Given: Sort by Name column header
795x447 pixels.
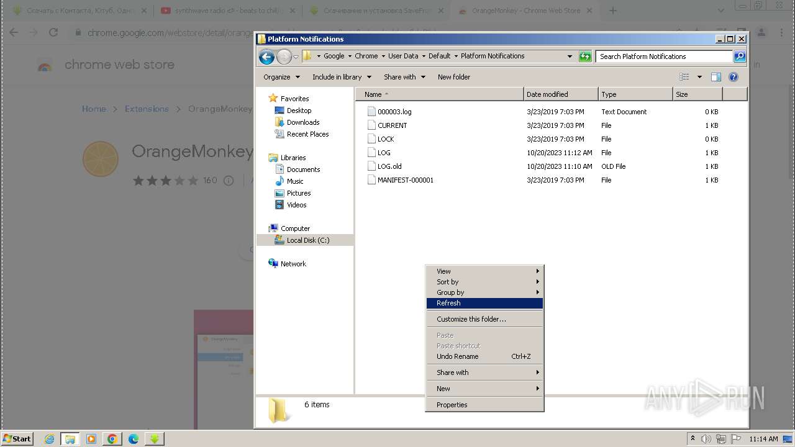Looking at the screenshot, I should 440,94.
